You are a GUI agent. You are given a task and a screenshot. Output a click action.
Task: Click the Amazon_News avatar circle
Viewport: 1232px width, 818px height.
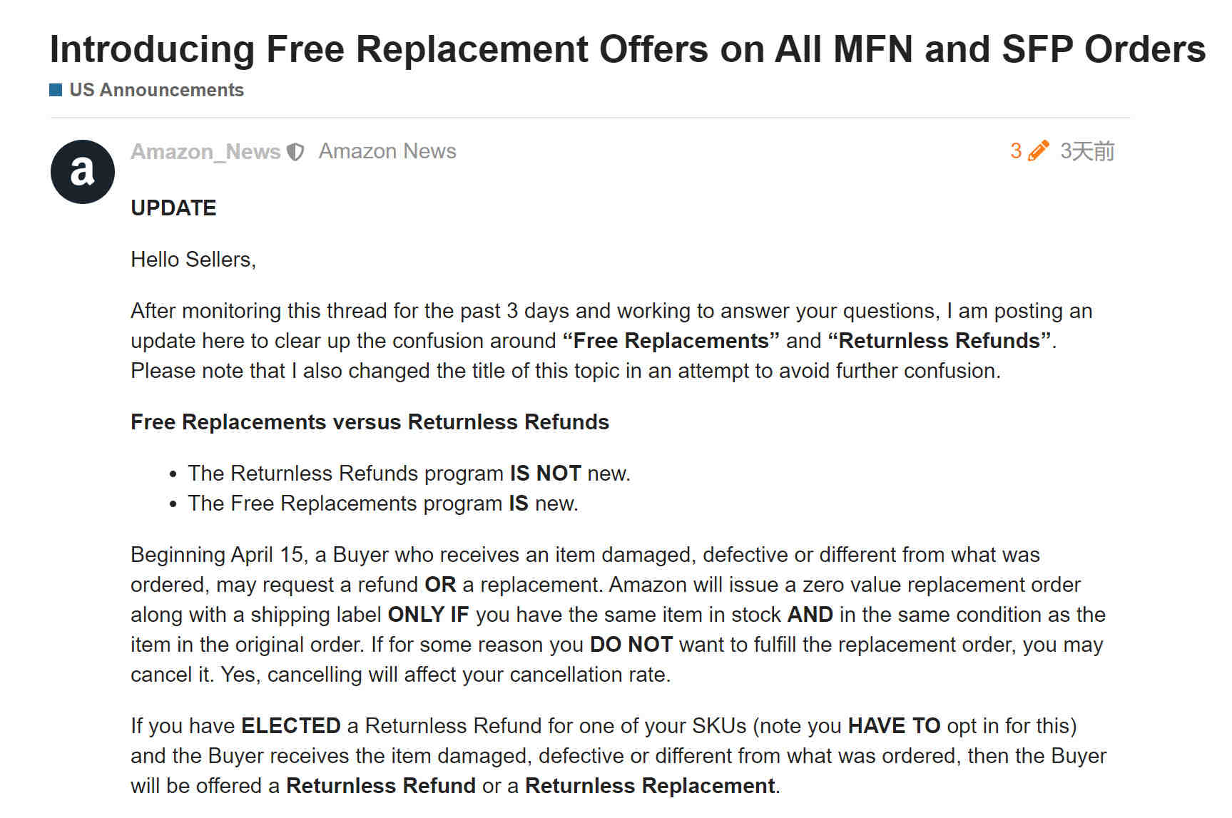(83, 172)
